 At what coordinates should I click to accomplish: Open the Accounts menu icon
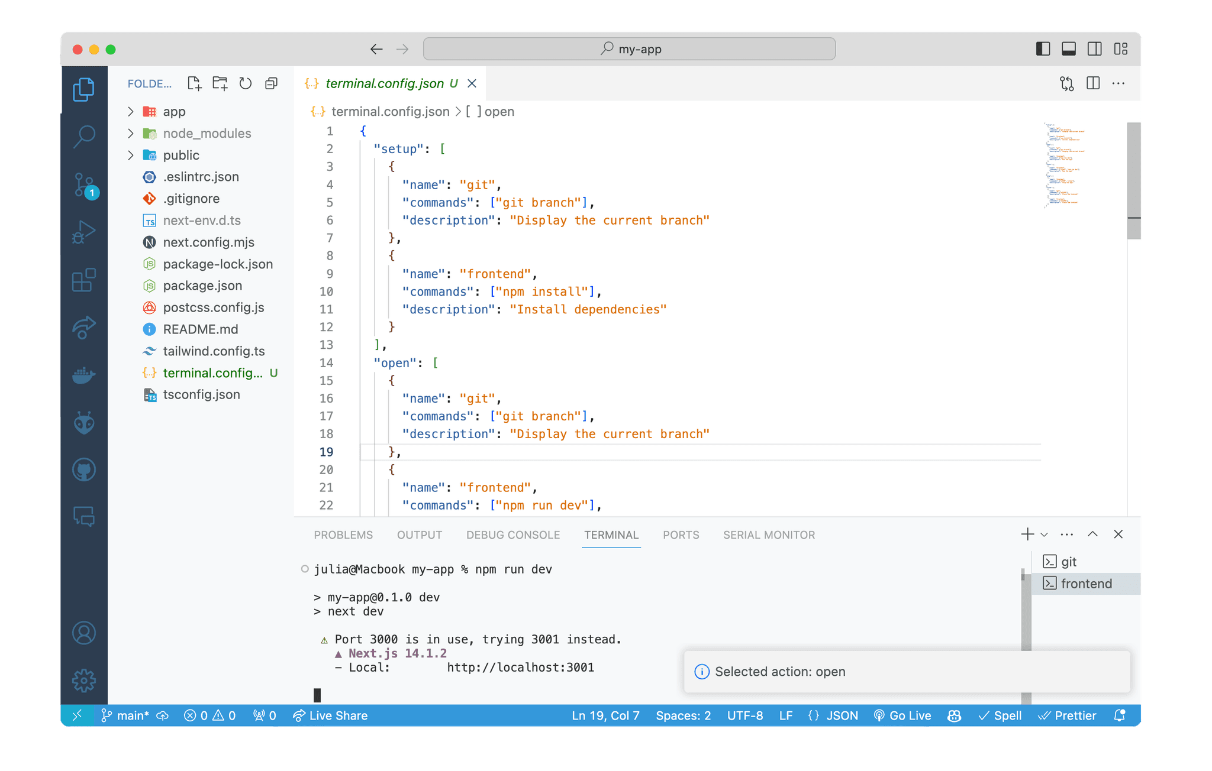84,633
